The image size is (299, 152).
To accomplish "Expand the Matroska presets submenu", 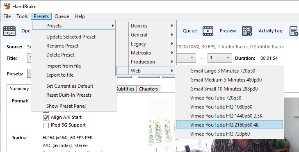I will 146,52.
